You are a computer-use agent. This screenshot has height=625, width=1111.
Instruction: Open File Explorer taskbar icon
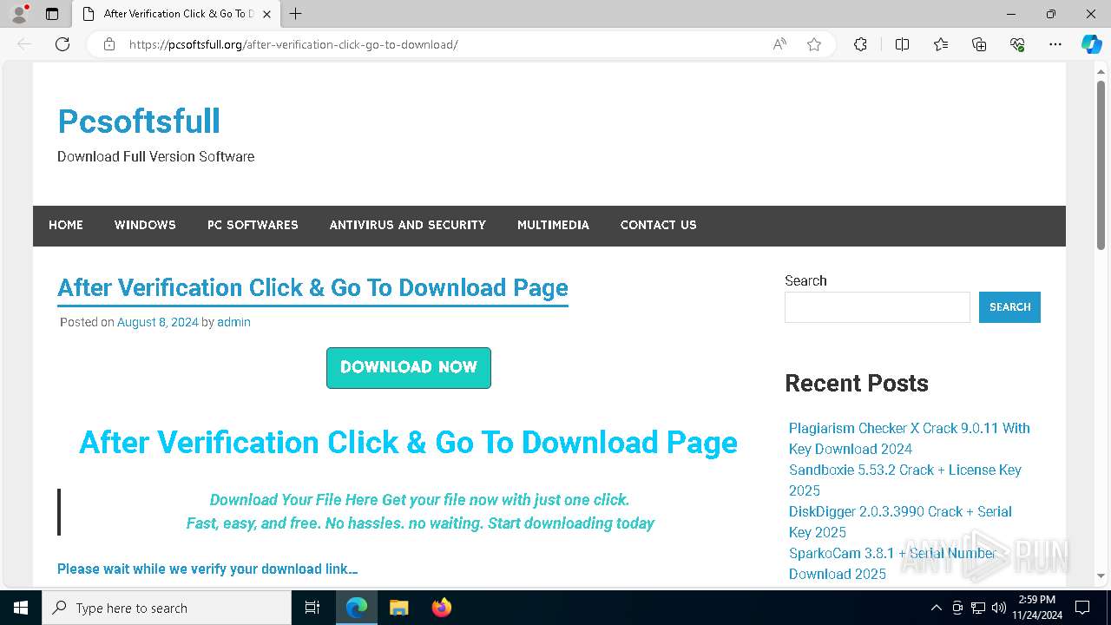tap(398, 608)
